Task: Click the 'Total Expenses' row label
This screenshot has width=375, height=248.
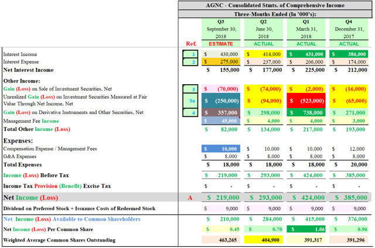Action: pos(22,165)
